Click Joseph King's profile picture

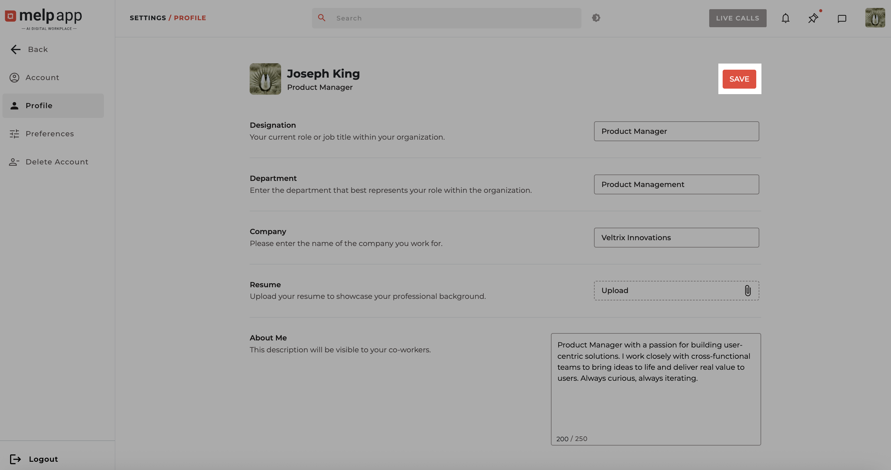(x=265, y=79)
